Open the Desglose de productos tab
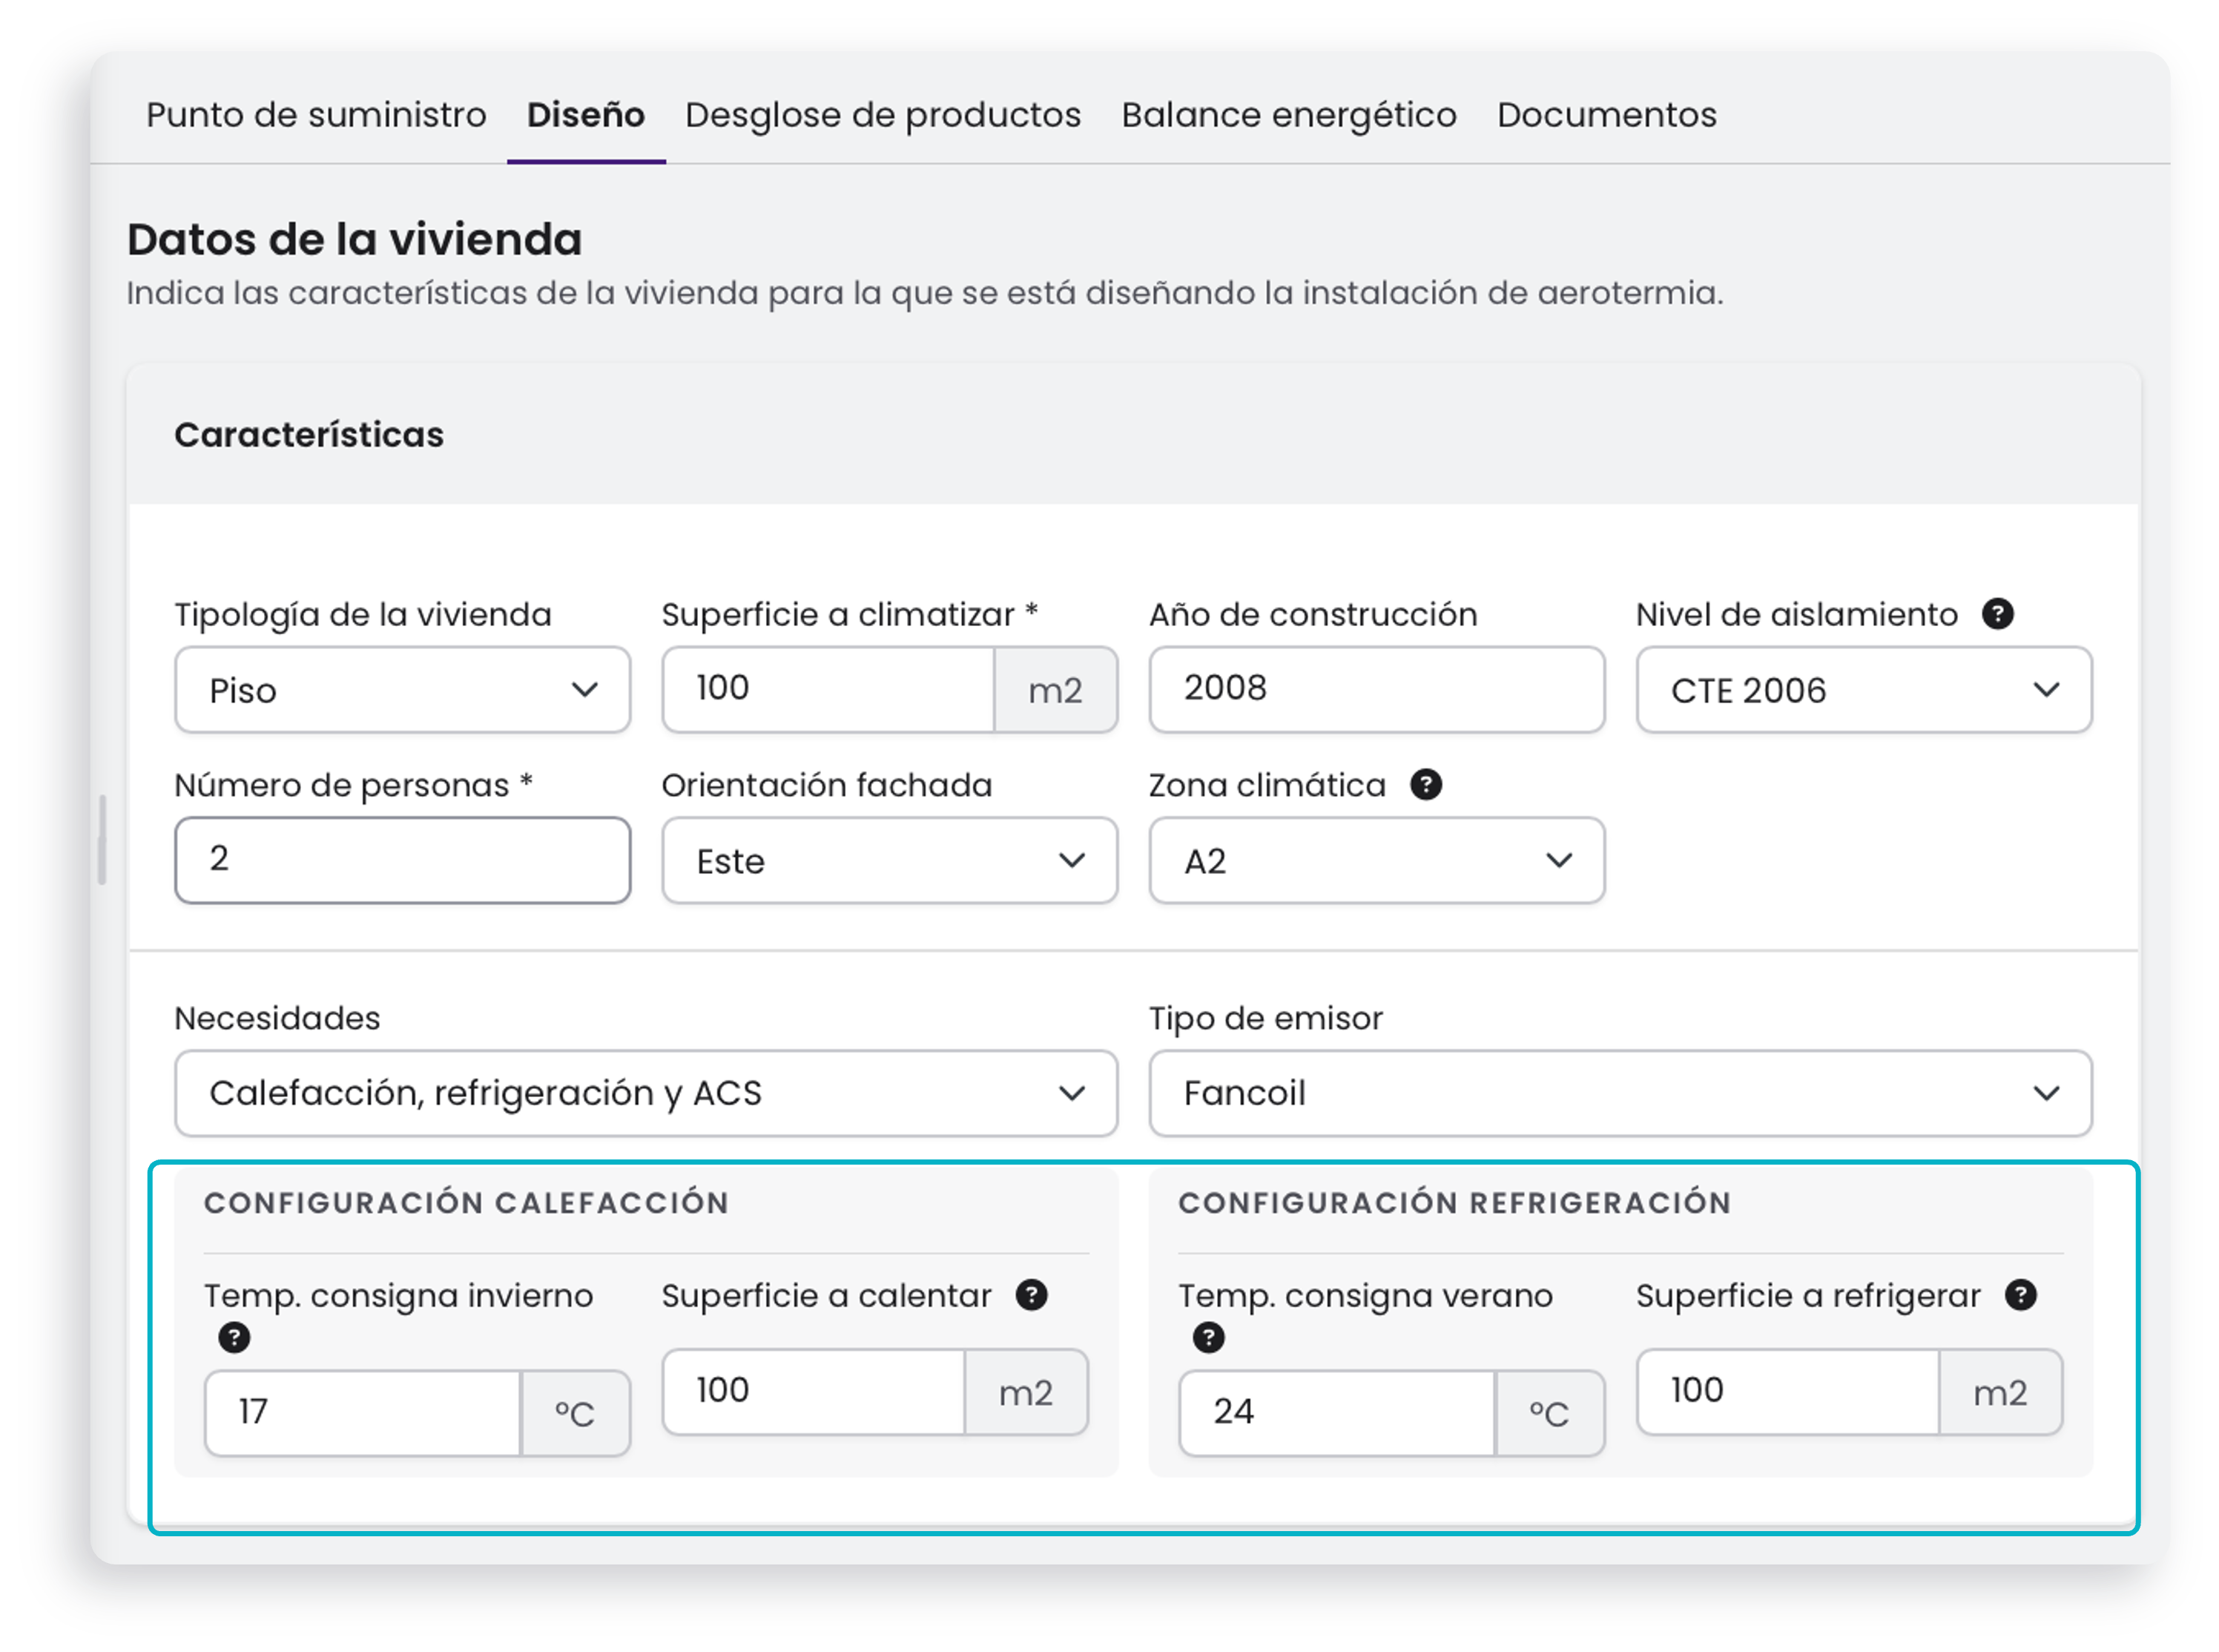2219x1652 pixels. (883, 115)
